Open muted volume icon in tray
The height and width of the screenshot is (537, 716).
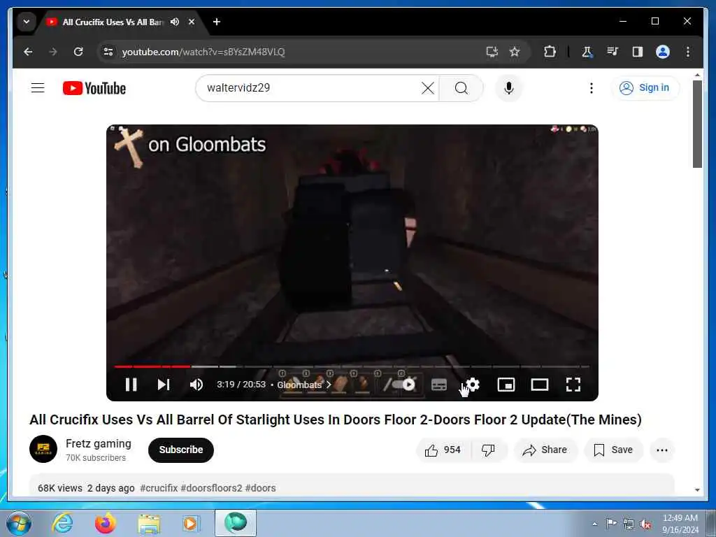[645, 524]
